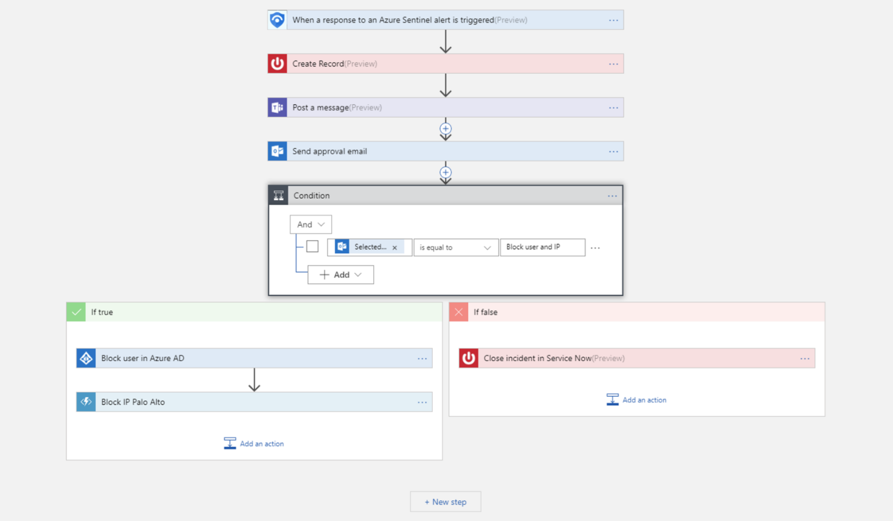The image size is (893, 521).
Task: Click the ServiceNow icon on Close incident step
Action: (468, 358)
